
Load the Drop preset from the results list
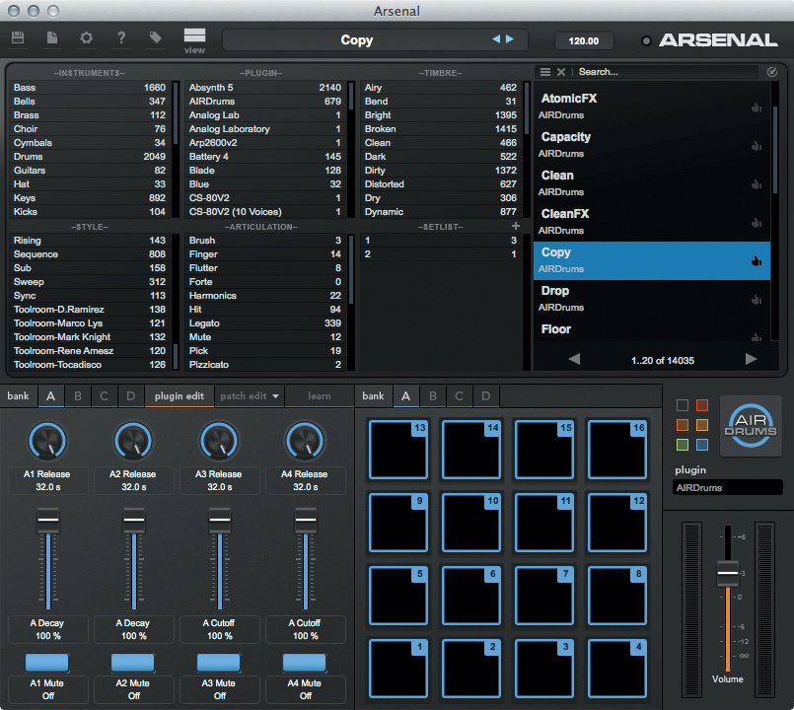coord(652,299)
